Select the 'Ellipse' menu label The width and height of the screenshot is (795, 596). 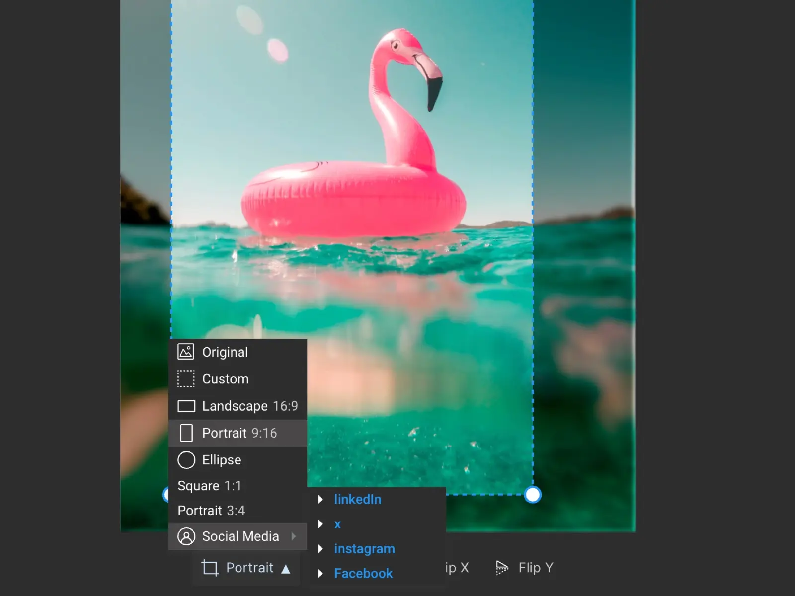(222, 460)
